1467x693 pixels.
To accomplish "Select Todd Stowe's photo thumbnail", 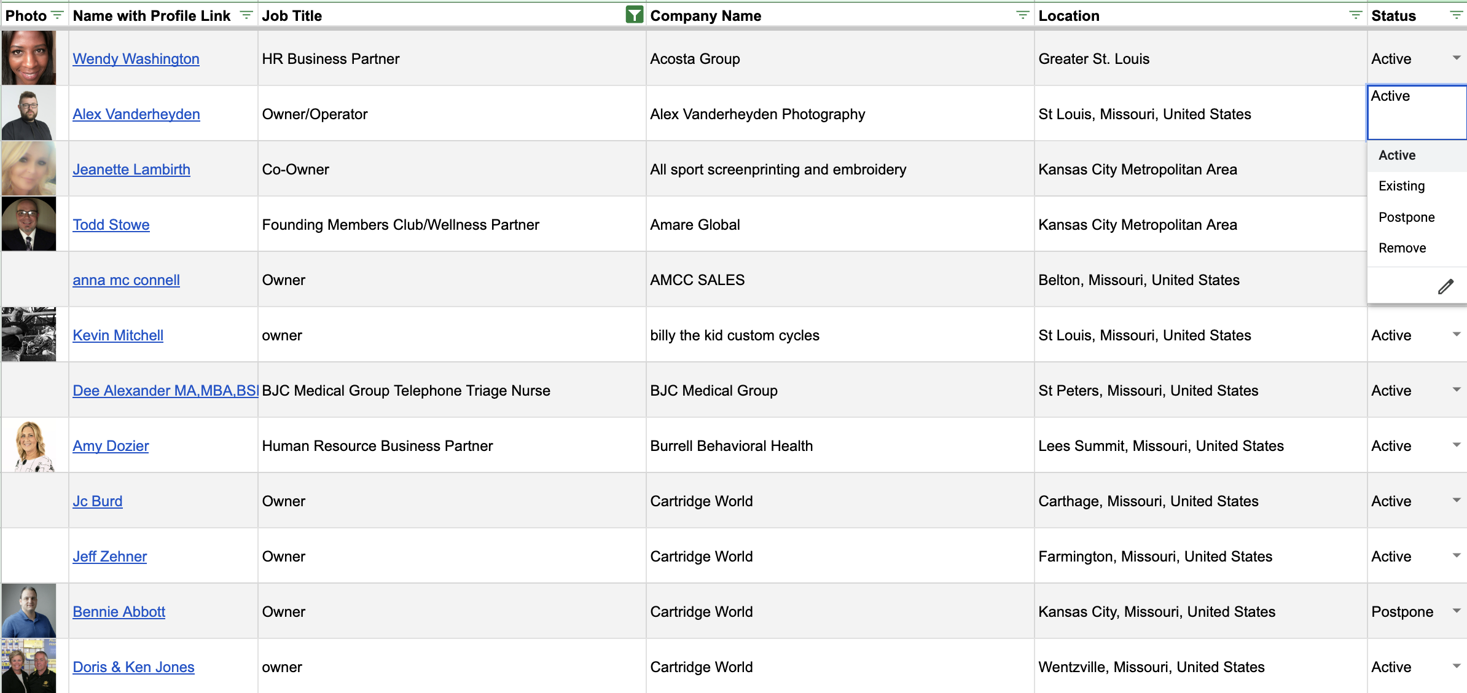I will (29, 224).
